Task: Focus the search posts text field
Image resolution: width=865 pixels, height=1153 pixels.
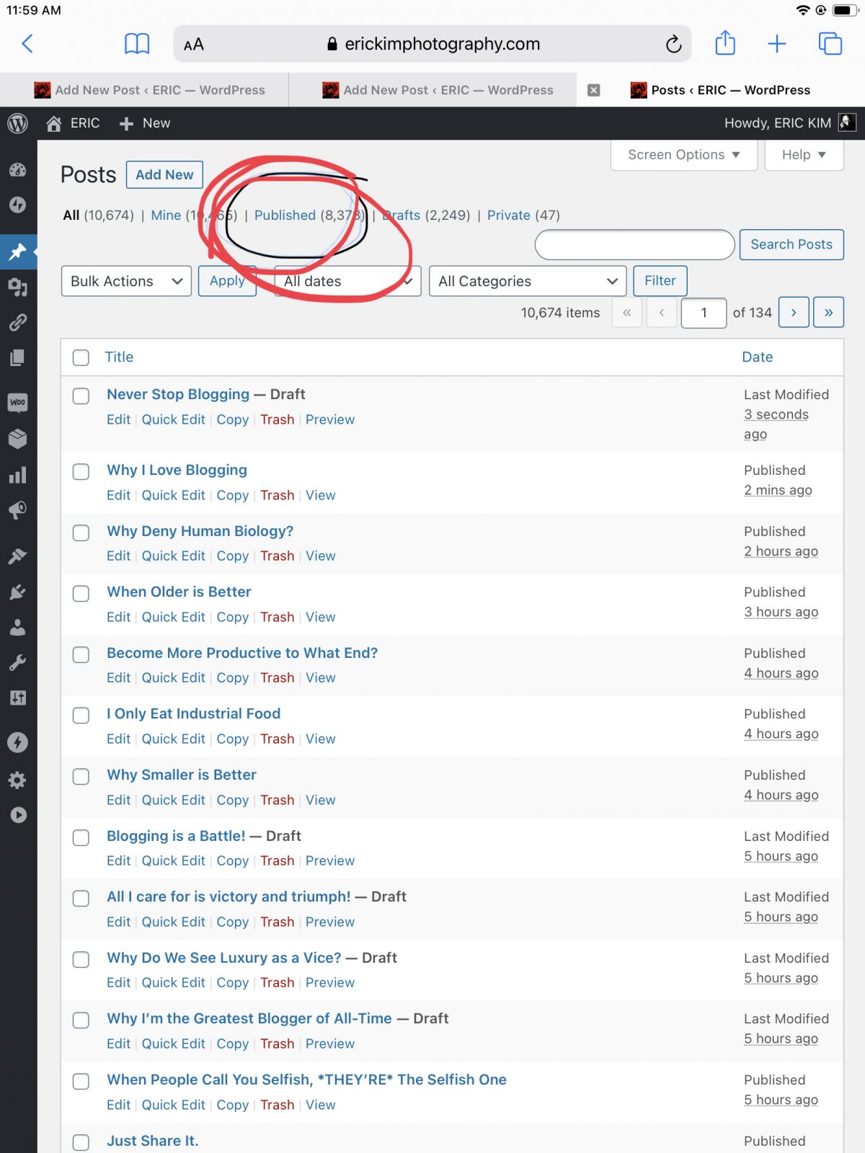Action: (634, 245)
